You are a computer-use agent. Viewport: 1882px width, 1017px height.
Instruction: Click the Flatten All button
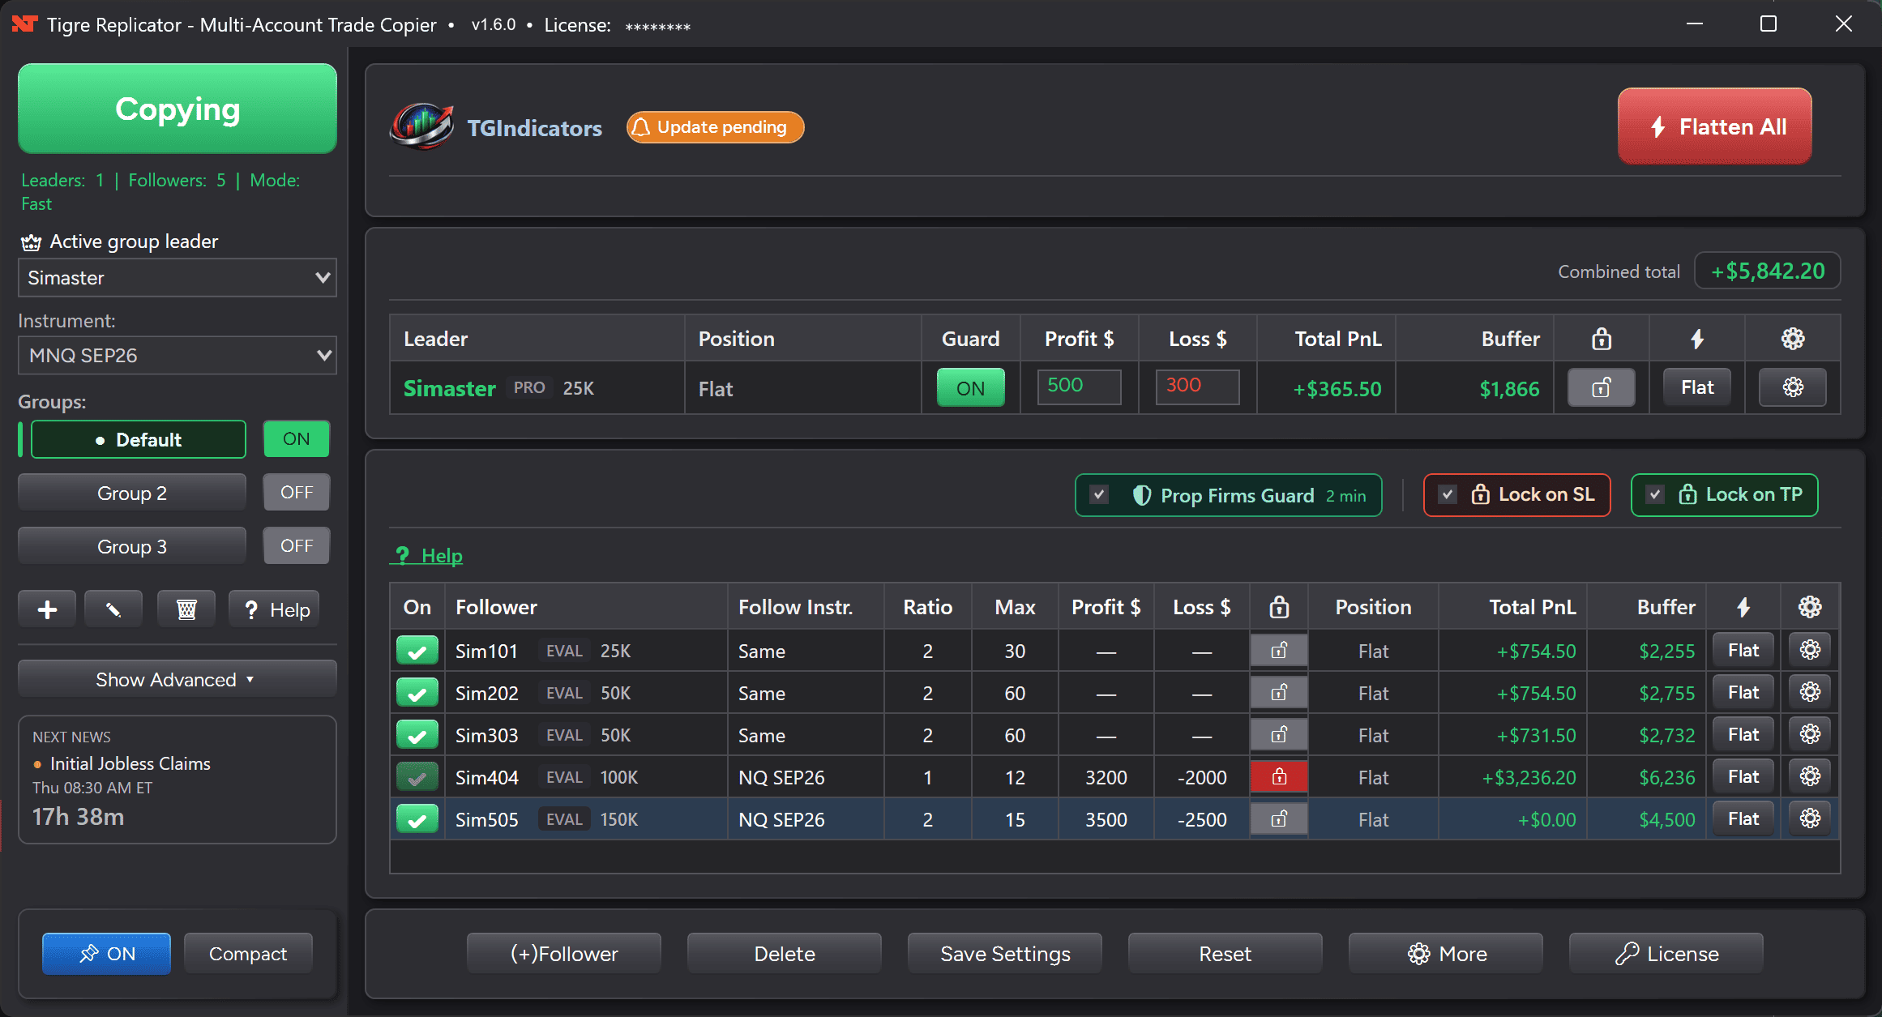tap(1714, 126)
